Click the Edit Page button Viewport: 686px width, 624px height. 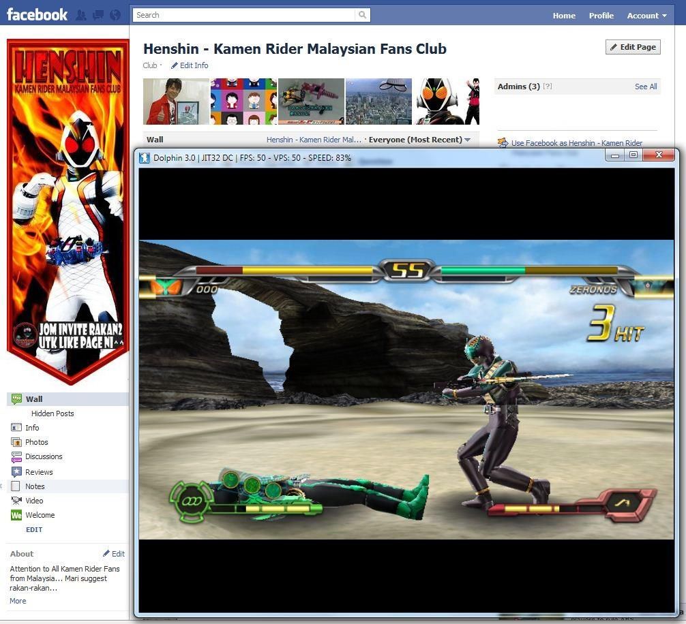[x=633, y=47]
